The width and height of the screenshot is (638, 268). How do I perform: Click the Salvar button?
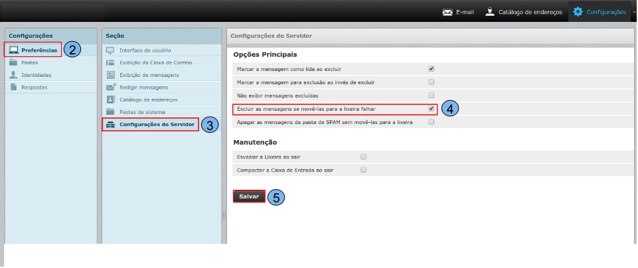(249, 196)
